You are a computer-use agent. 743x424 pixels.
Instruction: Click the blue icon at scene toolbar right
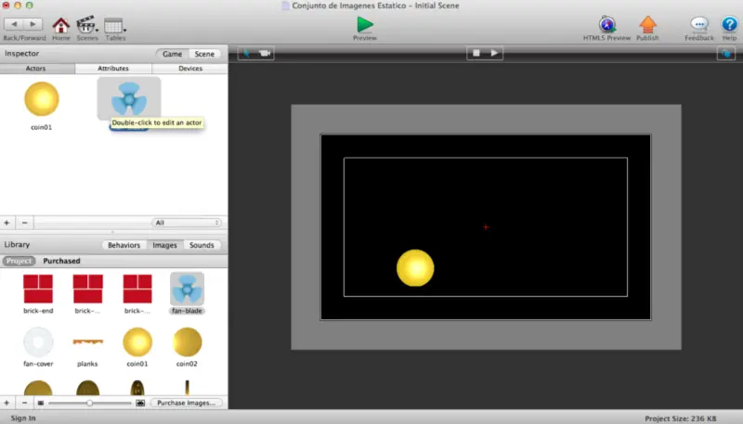pyautogui.click(x=726, y=54)
